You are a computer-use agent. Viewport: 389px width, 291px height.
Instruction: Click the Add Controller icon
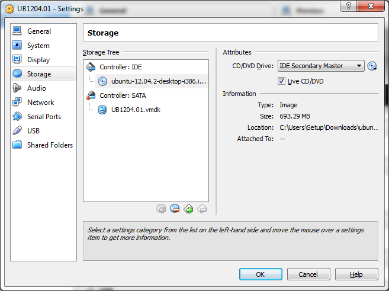(188, 209)
